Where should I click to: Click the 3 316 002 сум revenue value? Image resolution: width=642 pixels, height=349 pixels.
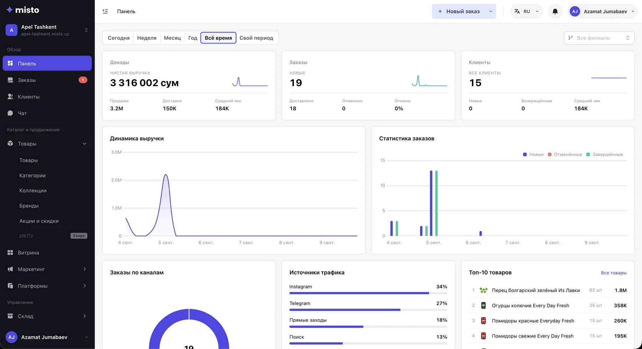point(144,83)
